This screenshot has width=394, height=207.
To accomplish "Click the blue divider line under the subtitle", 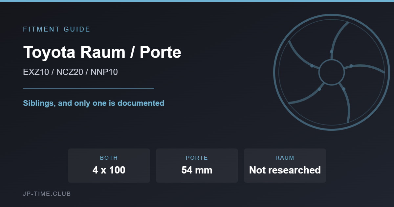I will tap(89, 88).
